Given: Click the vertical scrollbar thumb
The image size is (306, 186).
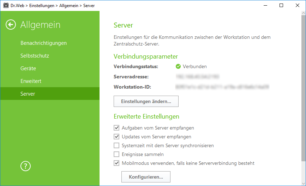Looking at the screenshot, I should pyautogui.click(x=303, y=88).
